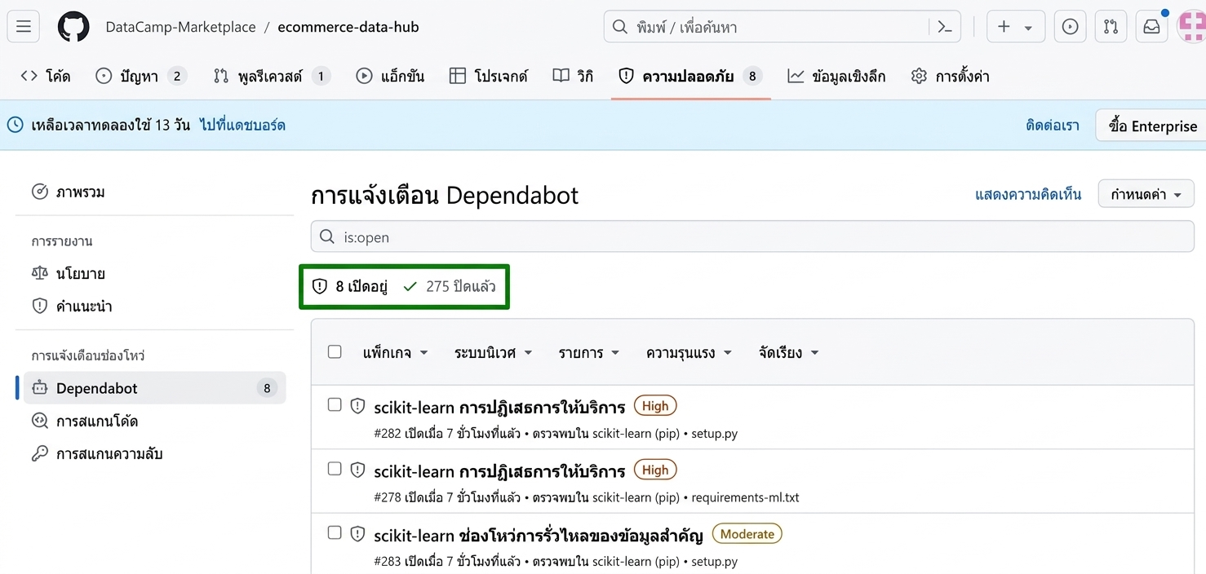The height and width of the screenshot is (574, 1206).
Task: Click the DataCamp-Marketplace owner link
Action: tap(180, 27)
